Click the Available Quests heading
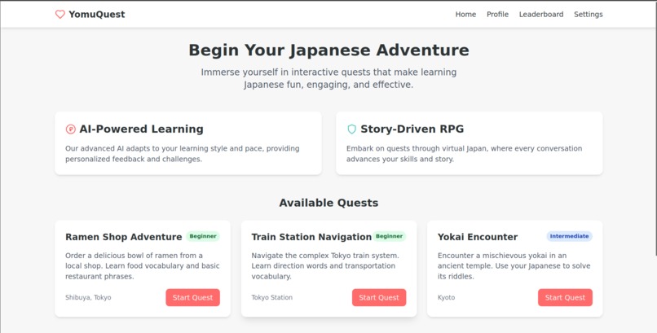Viewport: 657px width, 333px height. click(328, 203)
